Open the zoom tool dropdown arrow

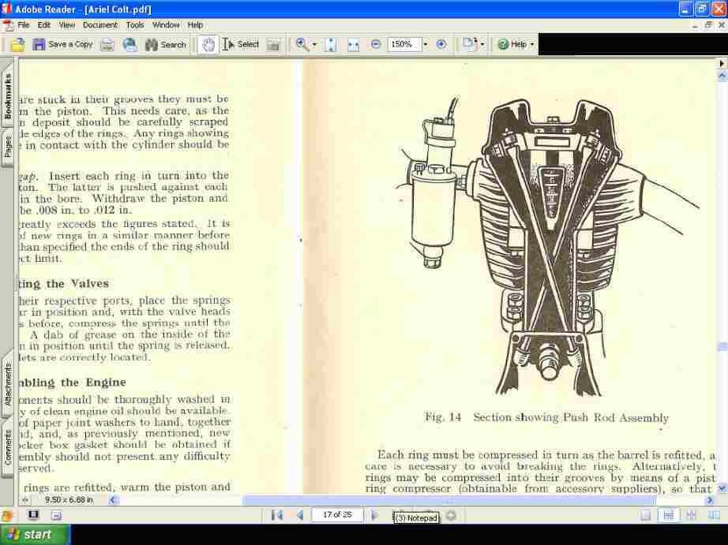pos(313,44)
